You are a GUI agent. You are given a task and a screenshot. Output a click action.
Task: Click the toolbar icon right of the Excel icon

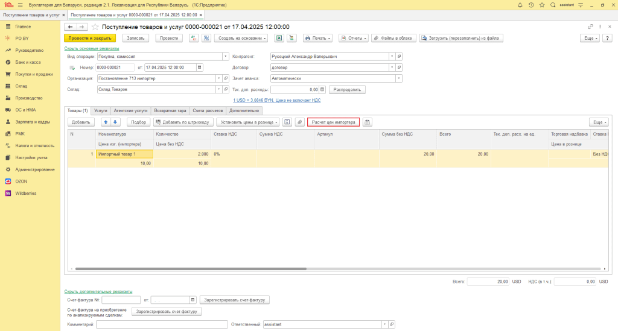pos(291,38)
